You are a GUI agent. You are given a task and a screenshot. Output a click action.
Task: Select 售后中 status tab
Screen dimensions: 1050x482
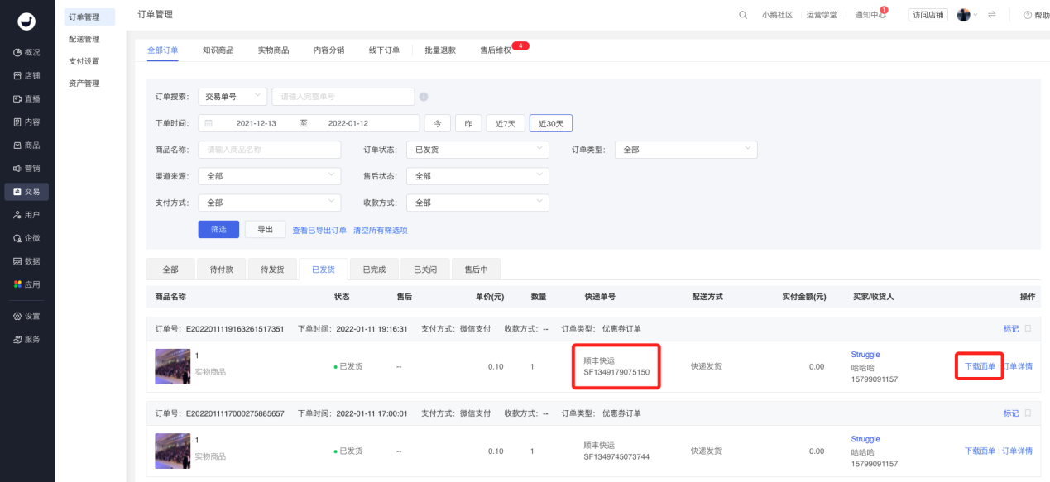coord(476,270)
